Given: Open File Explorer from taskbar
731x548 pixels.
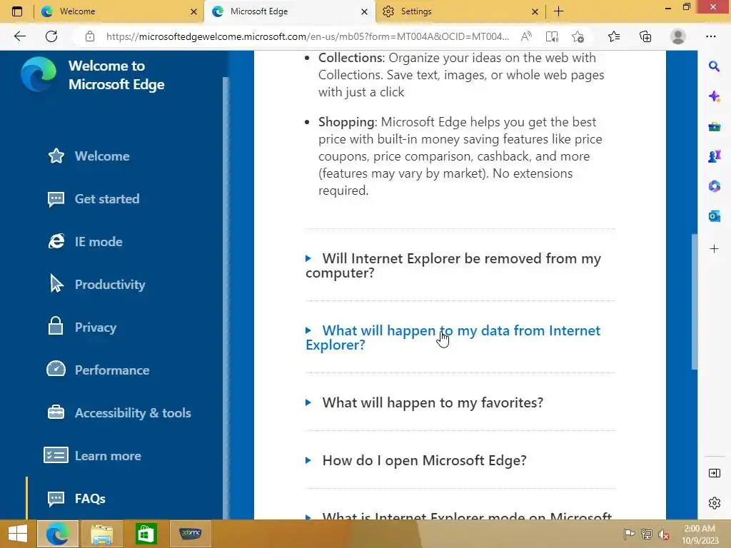Looking at the screenshot, I should (x=101, y=534).
